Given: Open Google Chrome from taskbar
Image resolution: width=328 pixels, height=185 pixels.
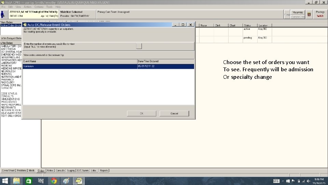Looking at the screenshot, I should pos(54,181).
